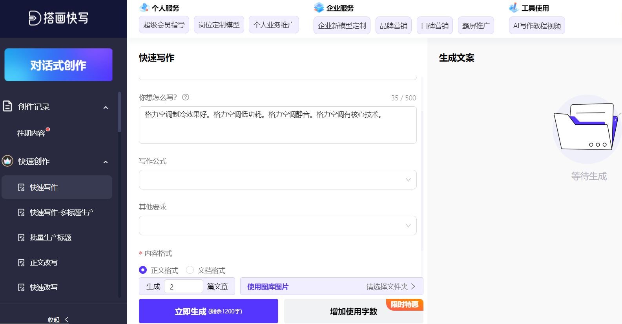Click the 内容格式 label
The height and width of the screenshot is (324, 622).
pos(158,253)
